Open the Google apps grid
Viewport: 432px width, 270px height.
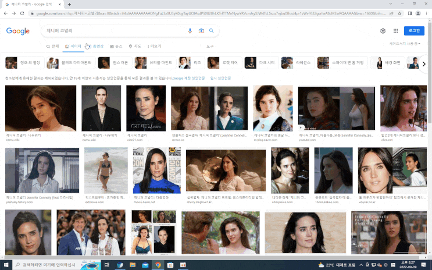point(395,31)
